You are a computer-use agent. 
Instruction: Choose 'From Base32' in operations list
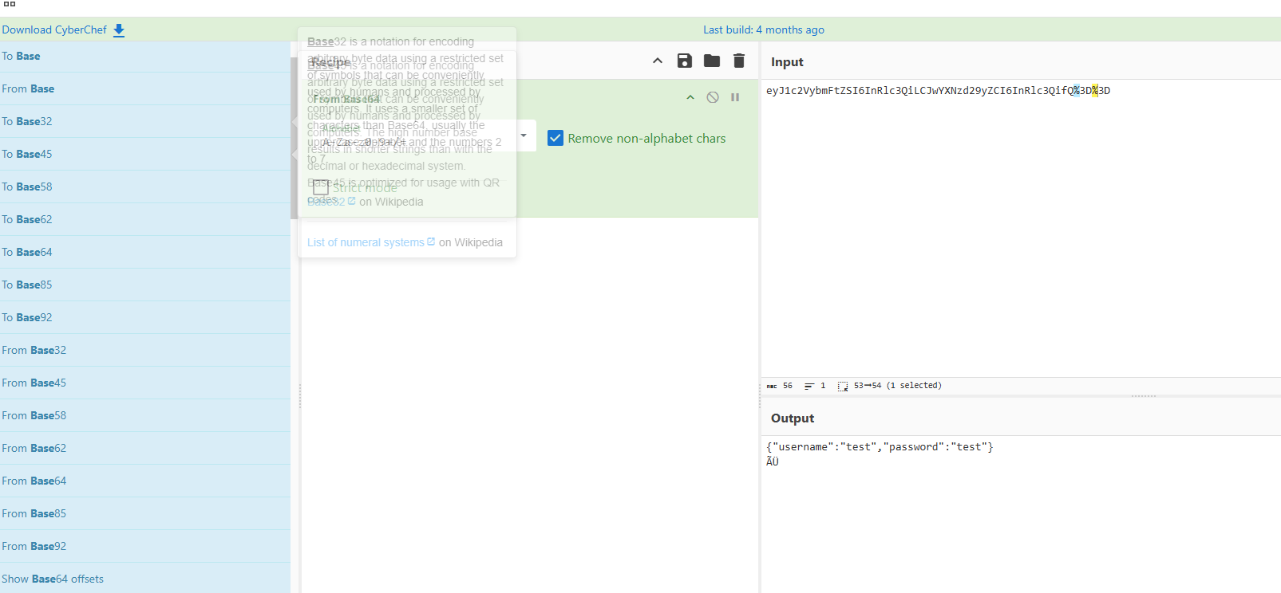pos(34,350)
